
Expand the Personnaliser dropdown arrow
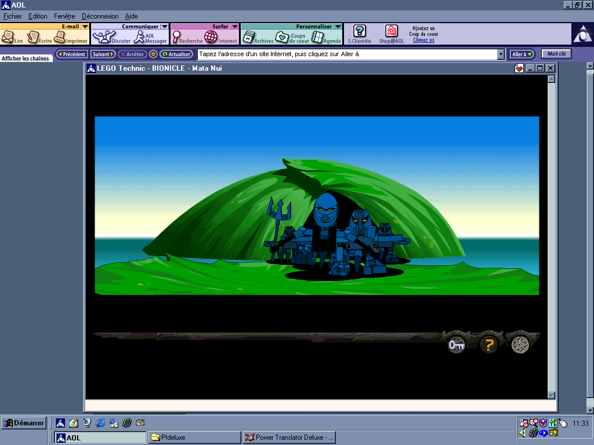338,27
